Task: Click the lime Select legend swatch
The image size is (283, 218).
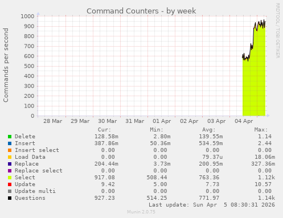Action: 10,178
